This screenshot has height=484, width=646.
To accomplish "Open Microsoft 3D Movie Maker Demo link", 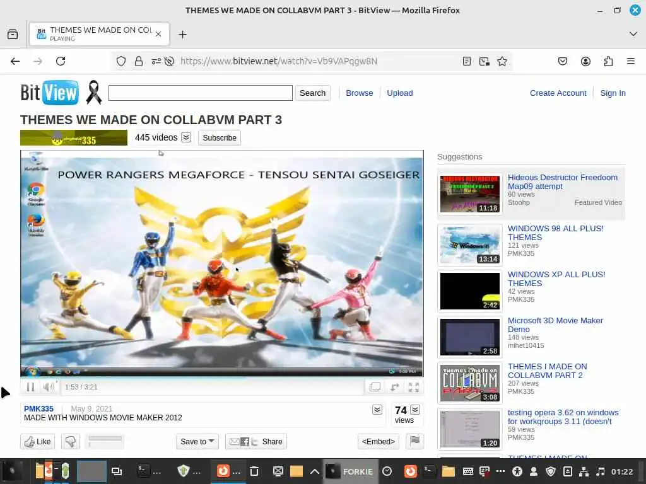I will [x=555, y=325].
